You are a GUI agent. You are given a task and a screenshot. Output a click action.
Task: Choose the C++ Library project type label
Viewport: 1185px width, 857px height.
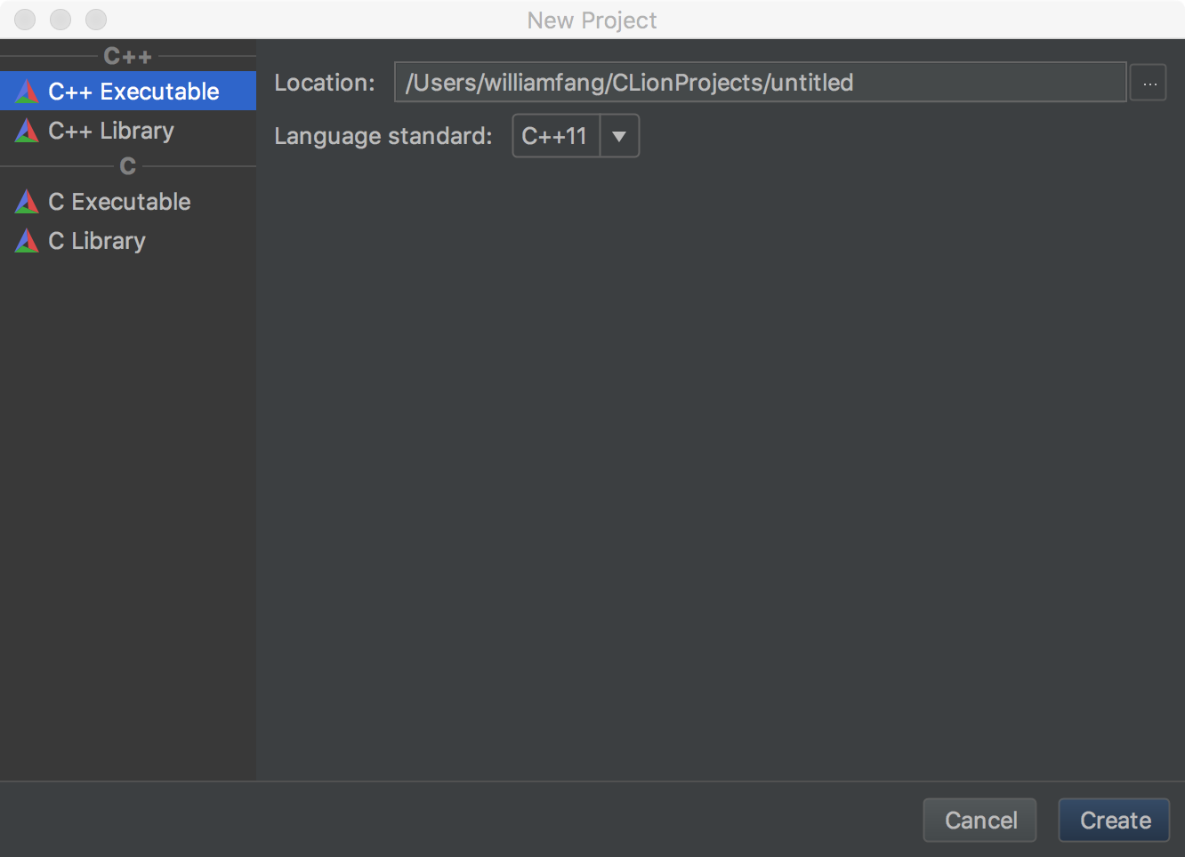point(111,131)
